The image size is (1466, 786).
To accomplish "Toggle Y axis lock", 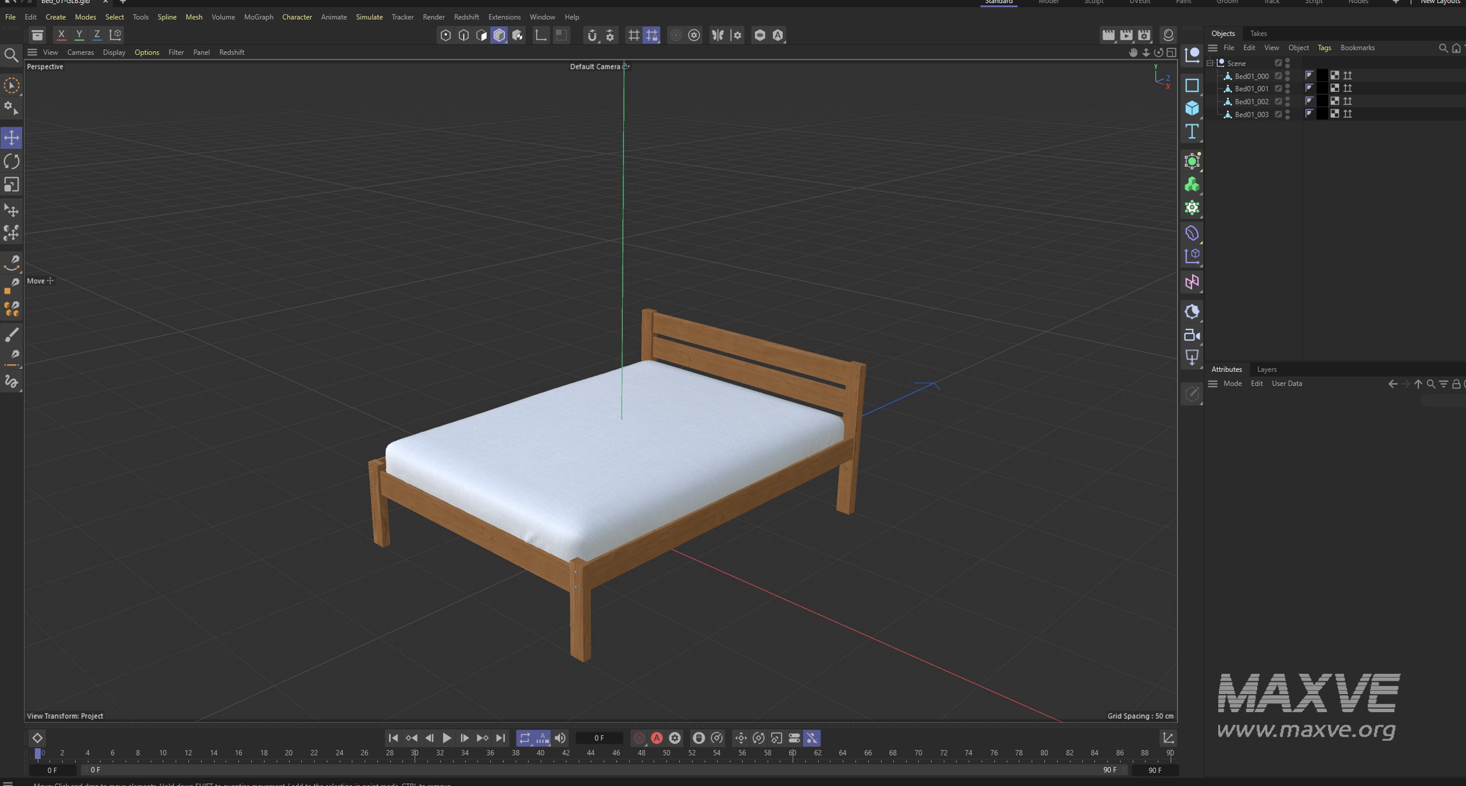I will [79, 35].
